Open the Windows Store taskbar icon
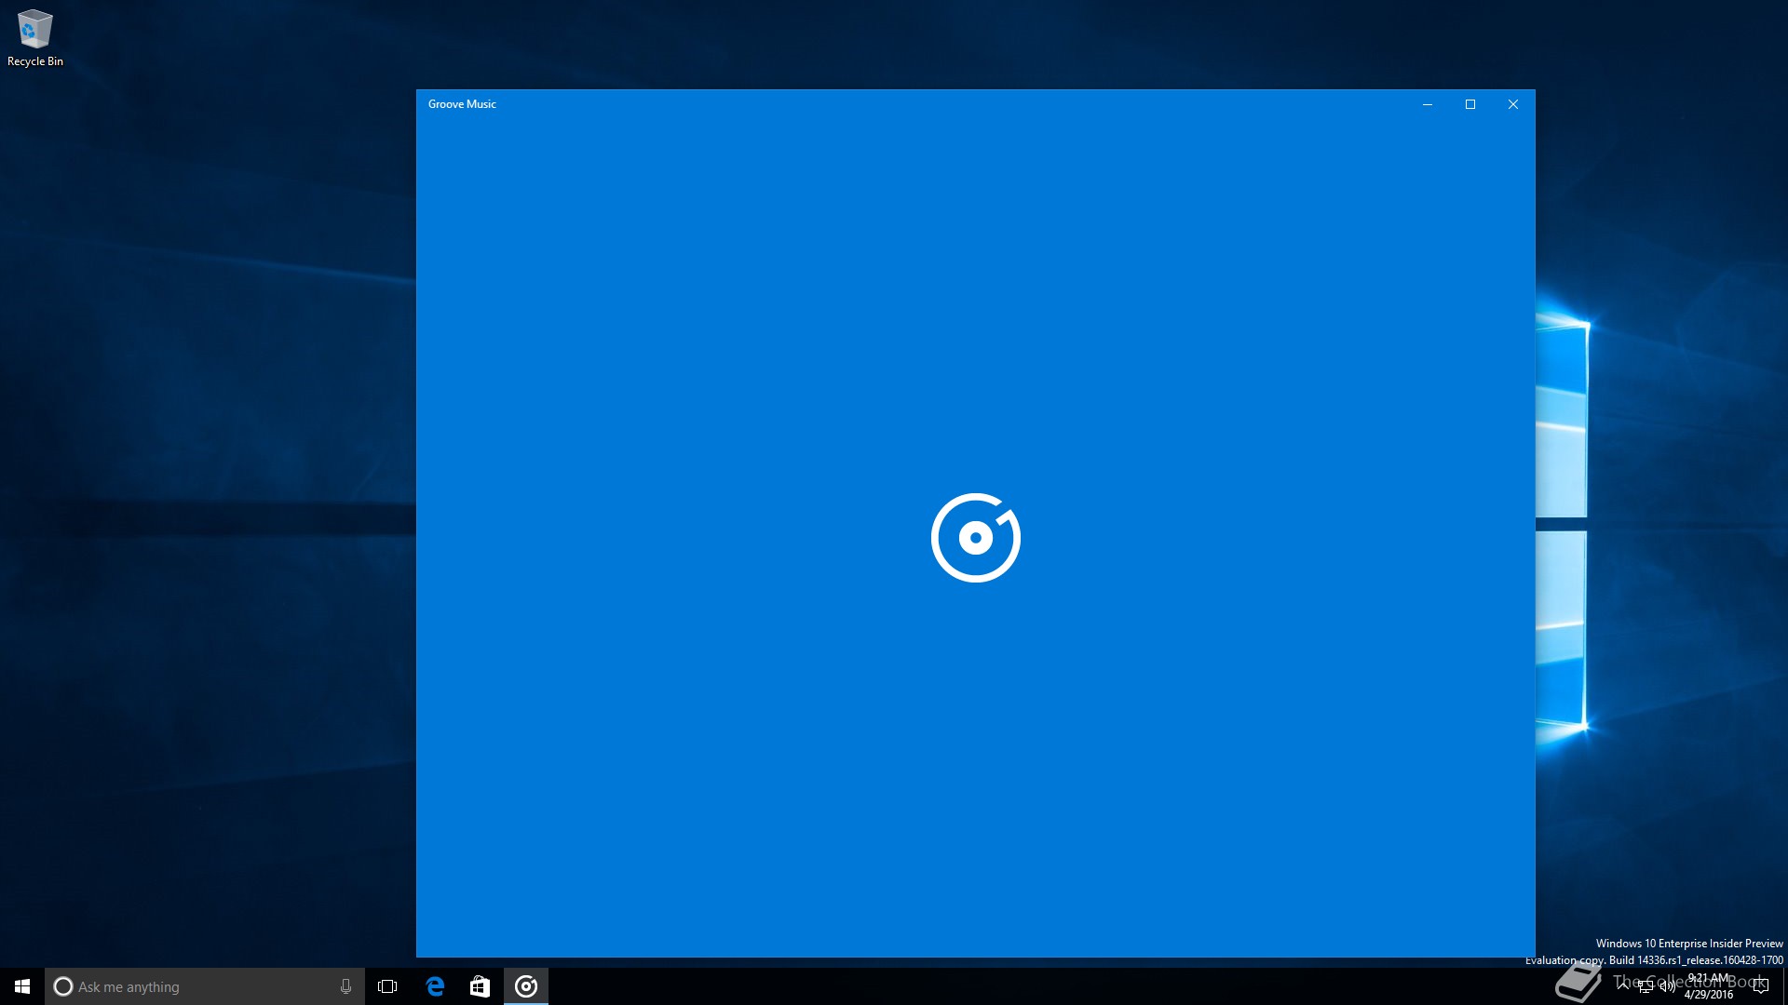 pyautogui.click(x=480, y=986)
